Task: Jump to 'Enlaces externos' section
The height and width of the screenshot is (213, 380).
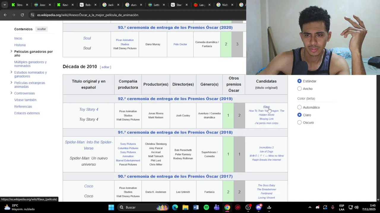Action: click(27, 113)
